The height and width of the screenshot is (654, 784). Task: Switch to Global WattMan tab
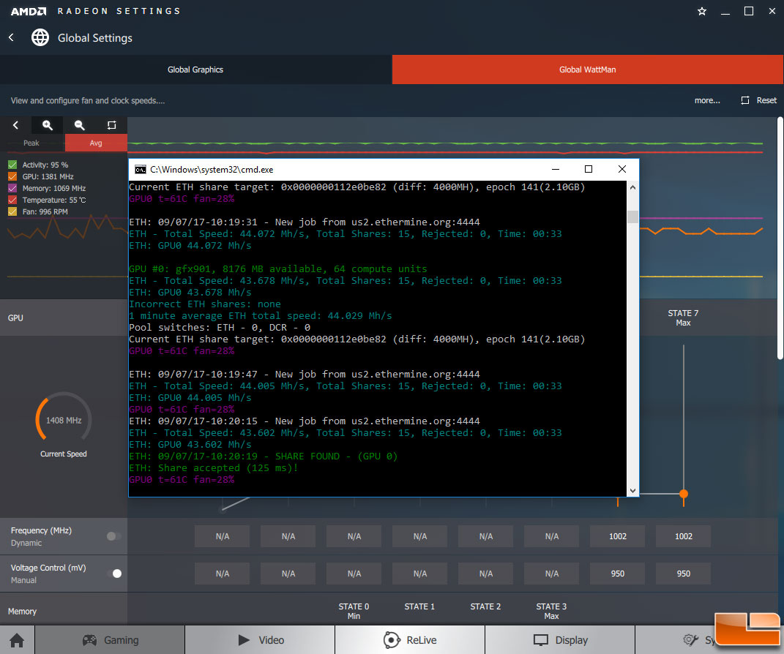coord(588,69)
